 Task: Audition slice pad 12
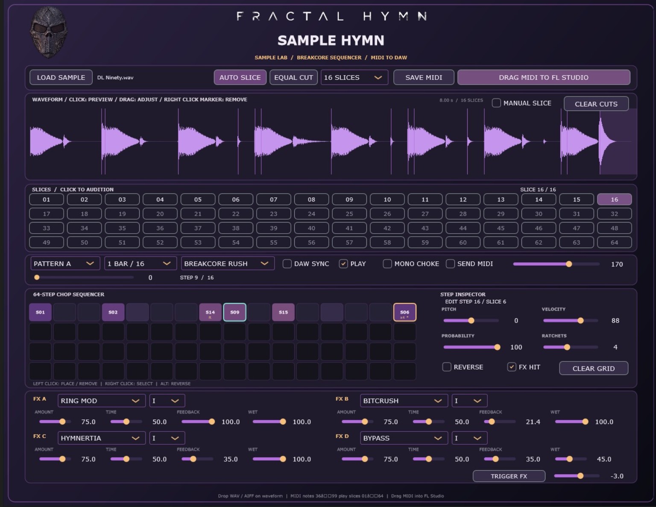pyautogui.click(x=463, y=199)
